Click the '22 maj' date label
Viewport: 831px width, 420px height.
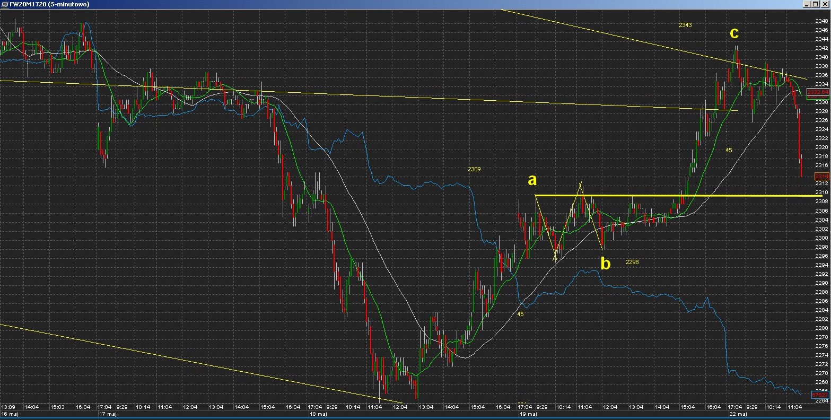tap(738, 413)
